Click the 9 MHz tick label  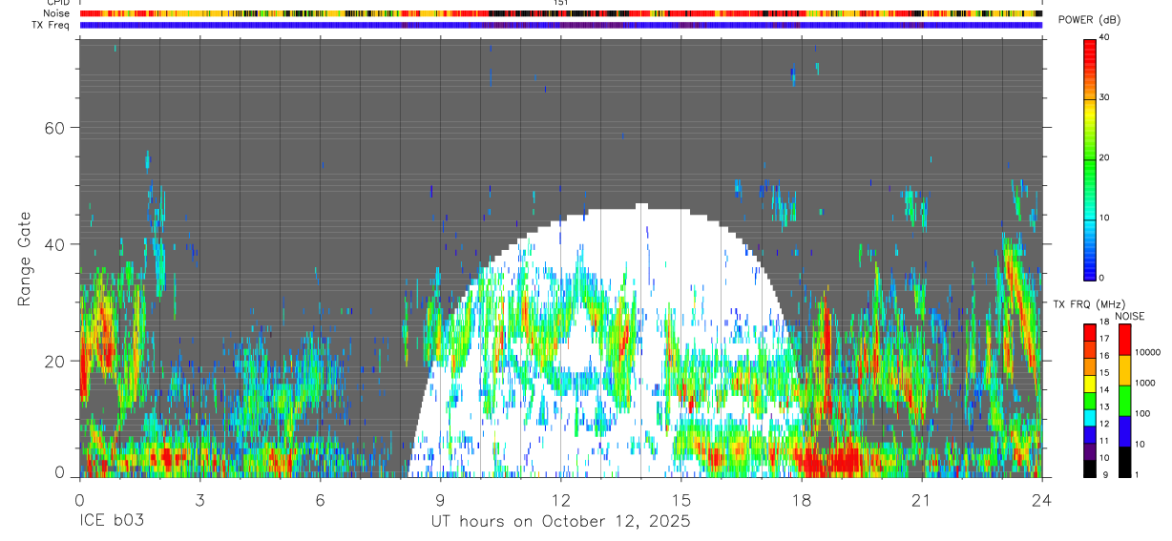click(1104, 475)
